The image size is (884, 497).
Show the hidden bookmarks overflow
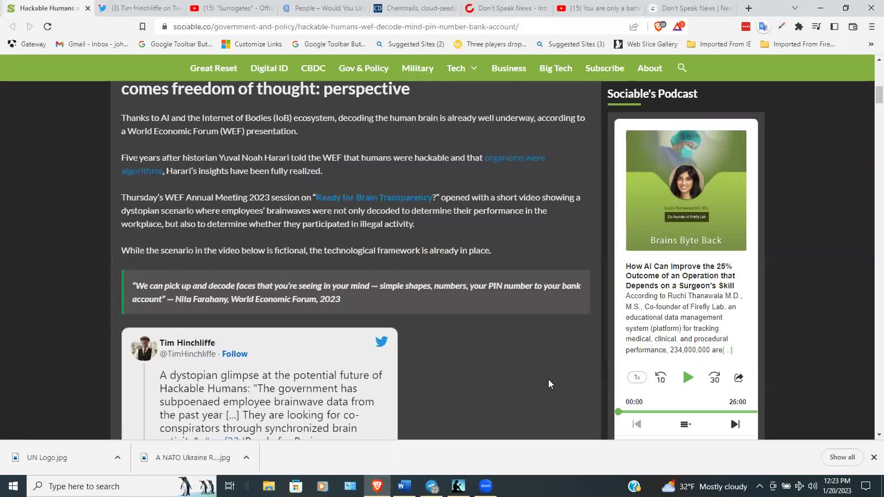click(x=871, y=44)
